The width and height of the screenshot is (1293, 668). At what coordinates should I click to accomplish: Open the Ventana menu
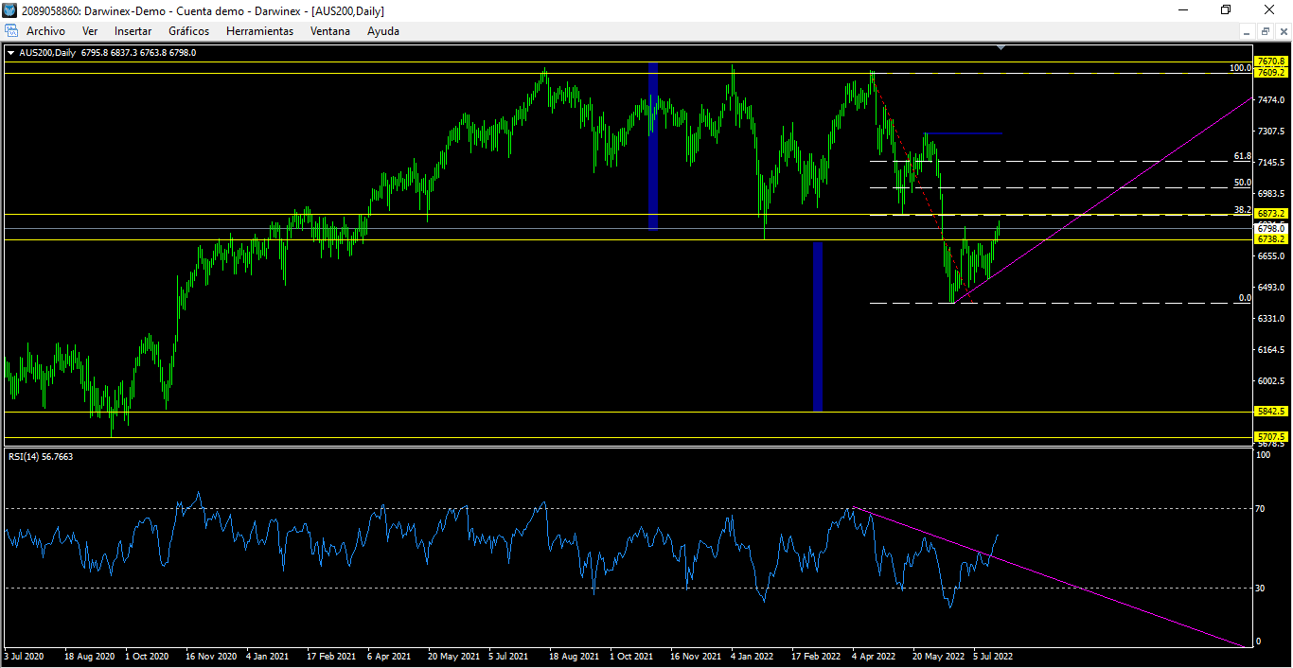329,31
